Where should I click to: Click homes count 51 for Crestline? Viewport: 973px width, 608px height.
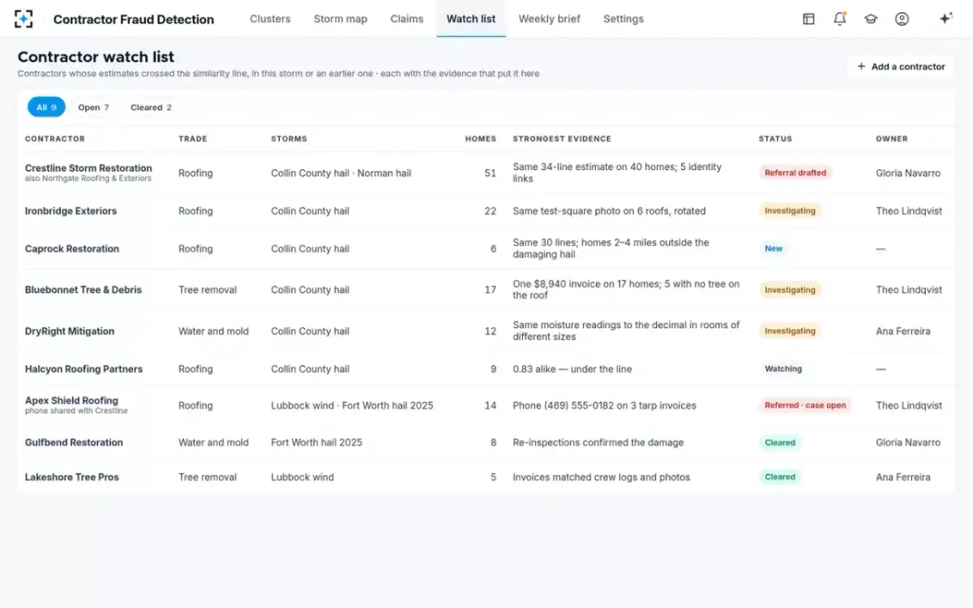tap(490, 173)
